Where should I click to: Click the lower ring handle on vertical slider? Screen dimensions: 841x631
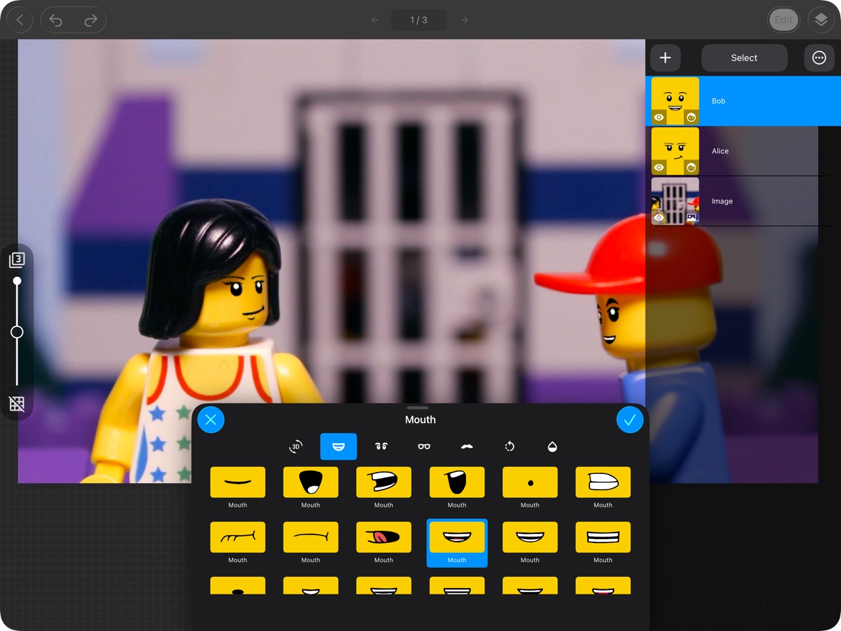17,332
